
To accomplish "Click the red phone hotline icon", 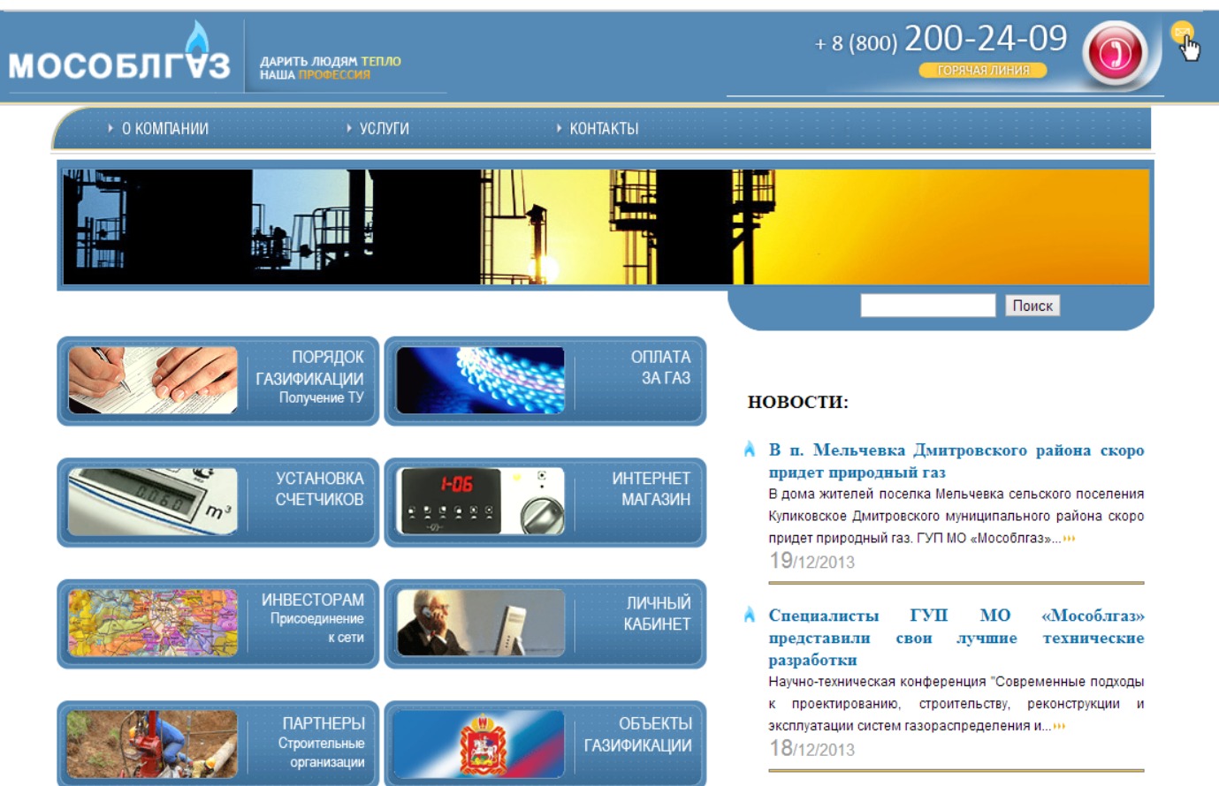I will click(1115, 53).
